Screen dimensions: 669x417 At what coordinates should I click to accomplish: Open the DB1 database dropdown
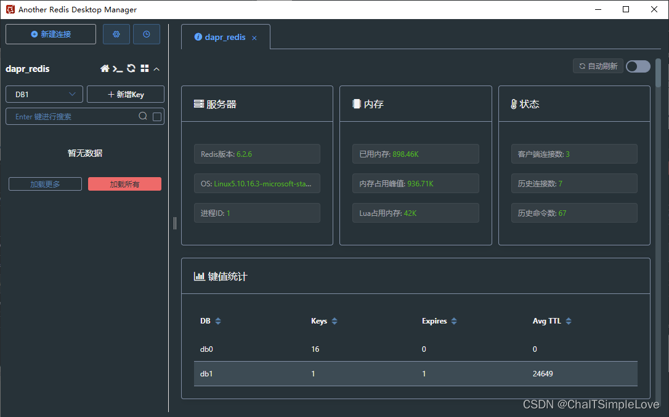[x=44, y=94]
